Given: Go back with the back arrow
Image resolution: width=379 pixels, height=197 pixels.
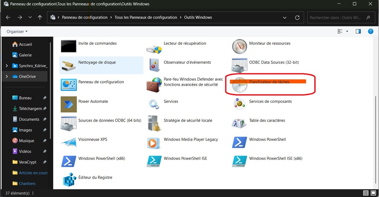Looking at the screenshot, I should 8,17.
